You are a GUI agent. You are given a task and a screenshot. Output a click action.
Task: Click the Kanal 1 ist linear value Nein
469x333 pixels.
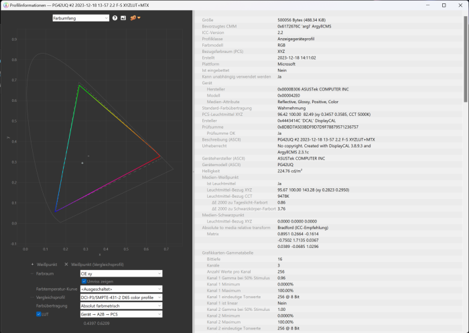point(282,303)
